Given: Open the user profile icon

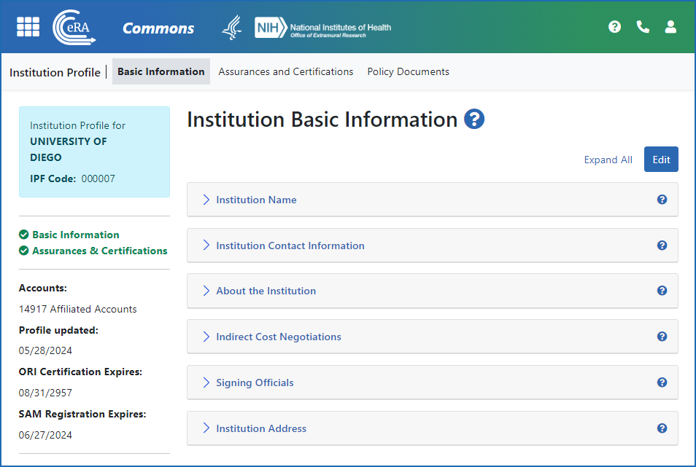Looking at the screenshot, I should (x=670, y=26).
